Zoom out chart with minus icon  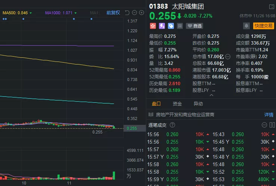click(134, 13)
